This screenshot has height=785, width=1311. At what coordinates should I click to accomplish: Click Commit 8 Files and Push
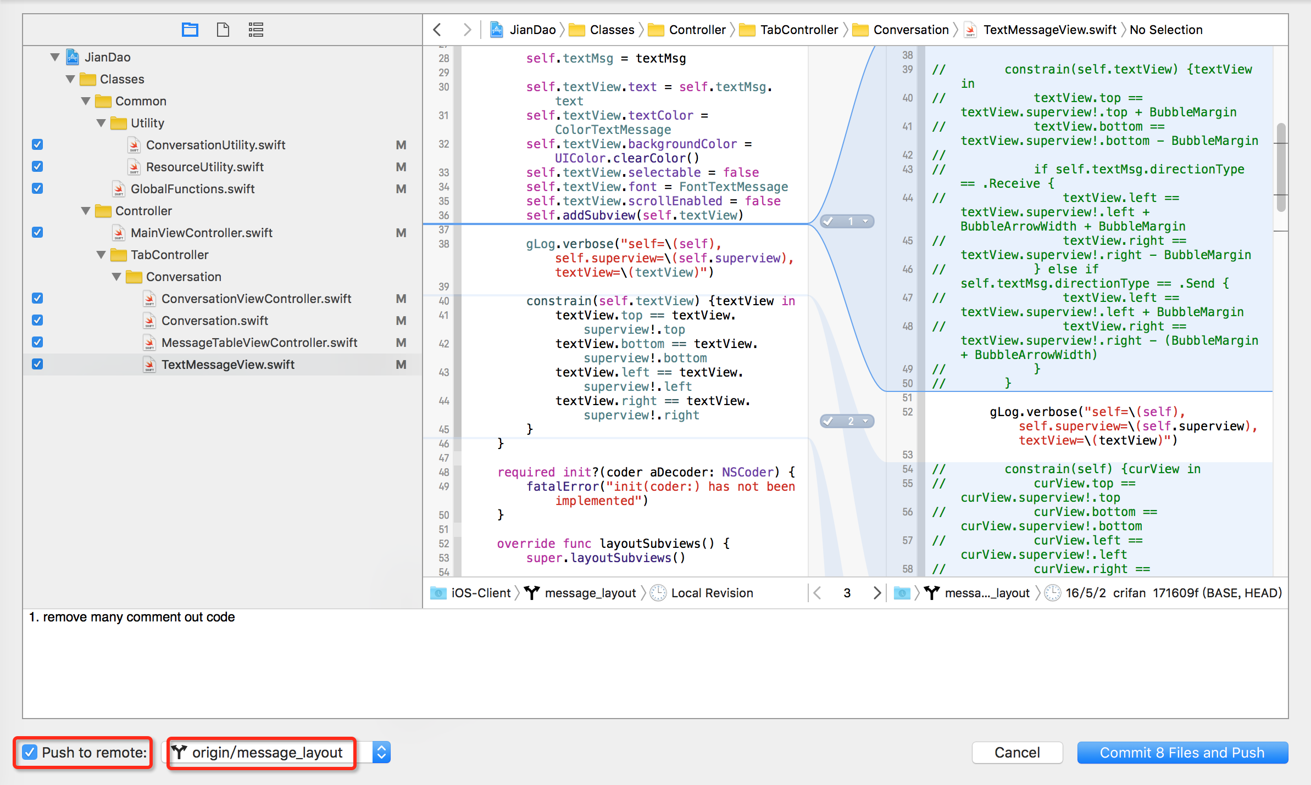point(1182,752)
